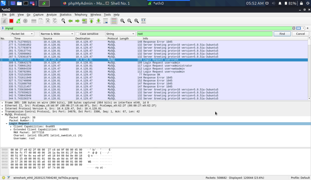Expand the Frame 305 tree node
Screen dimensions: 311x180
pyautogui.click(x=2, y=103)
